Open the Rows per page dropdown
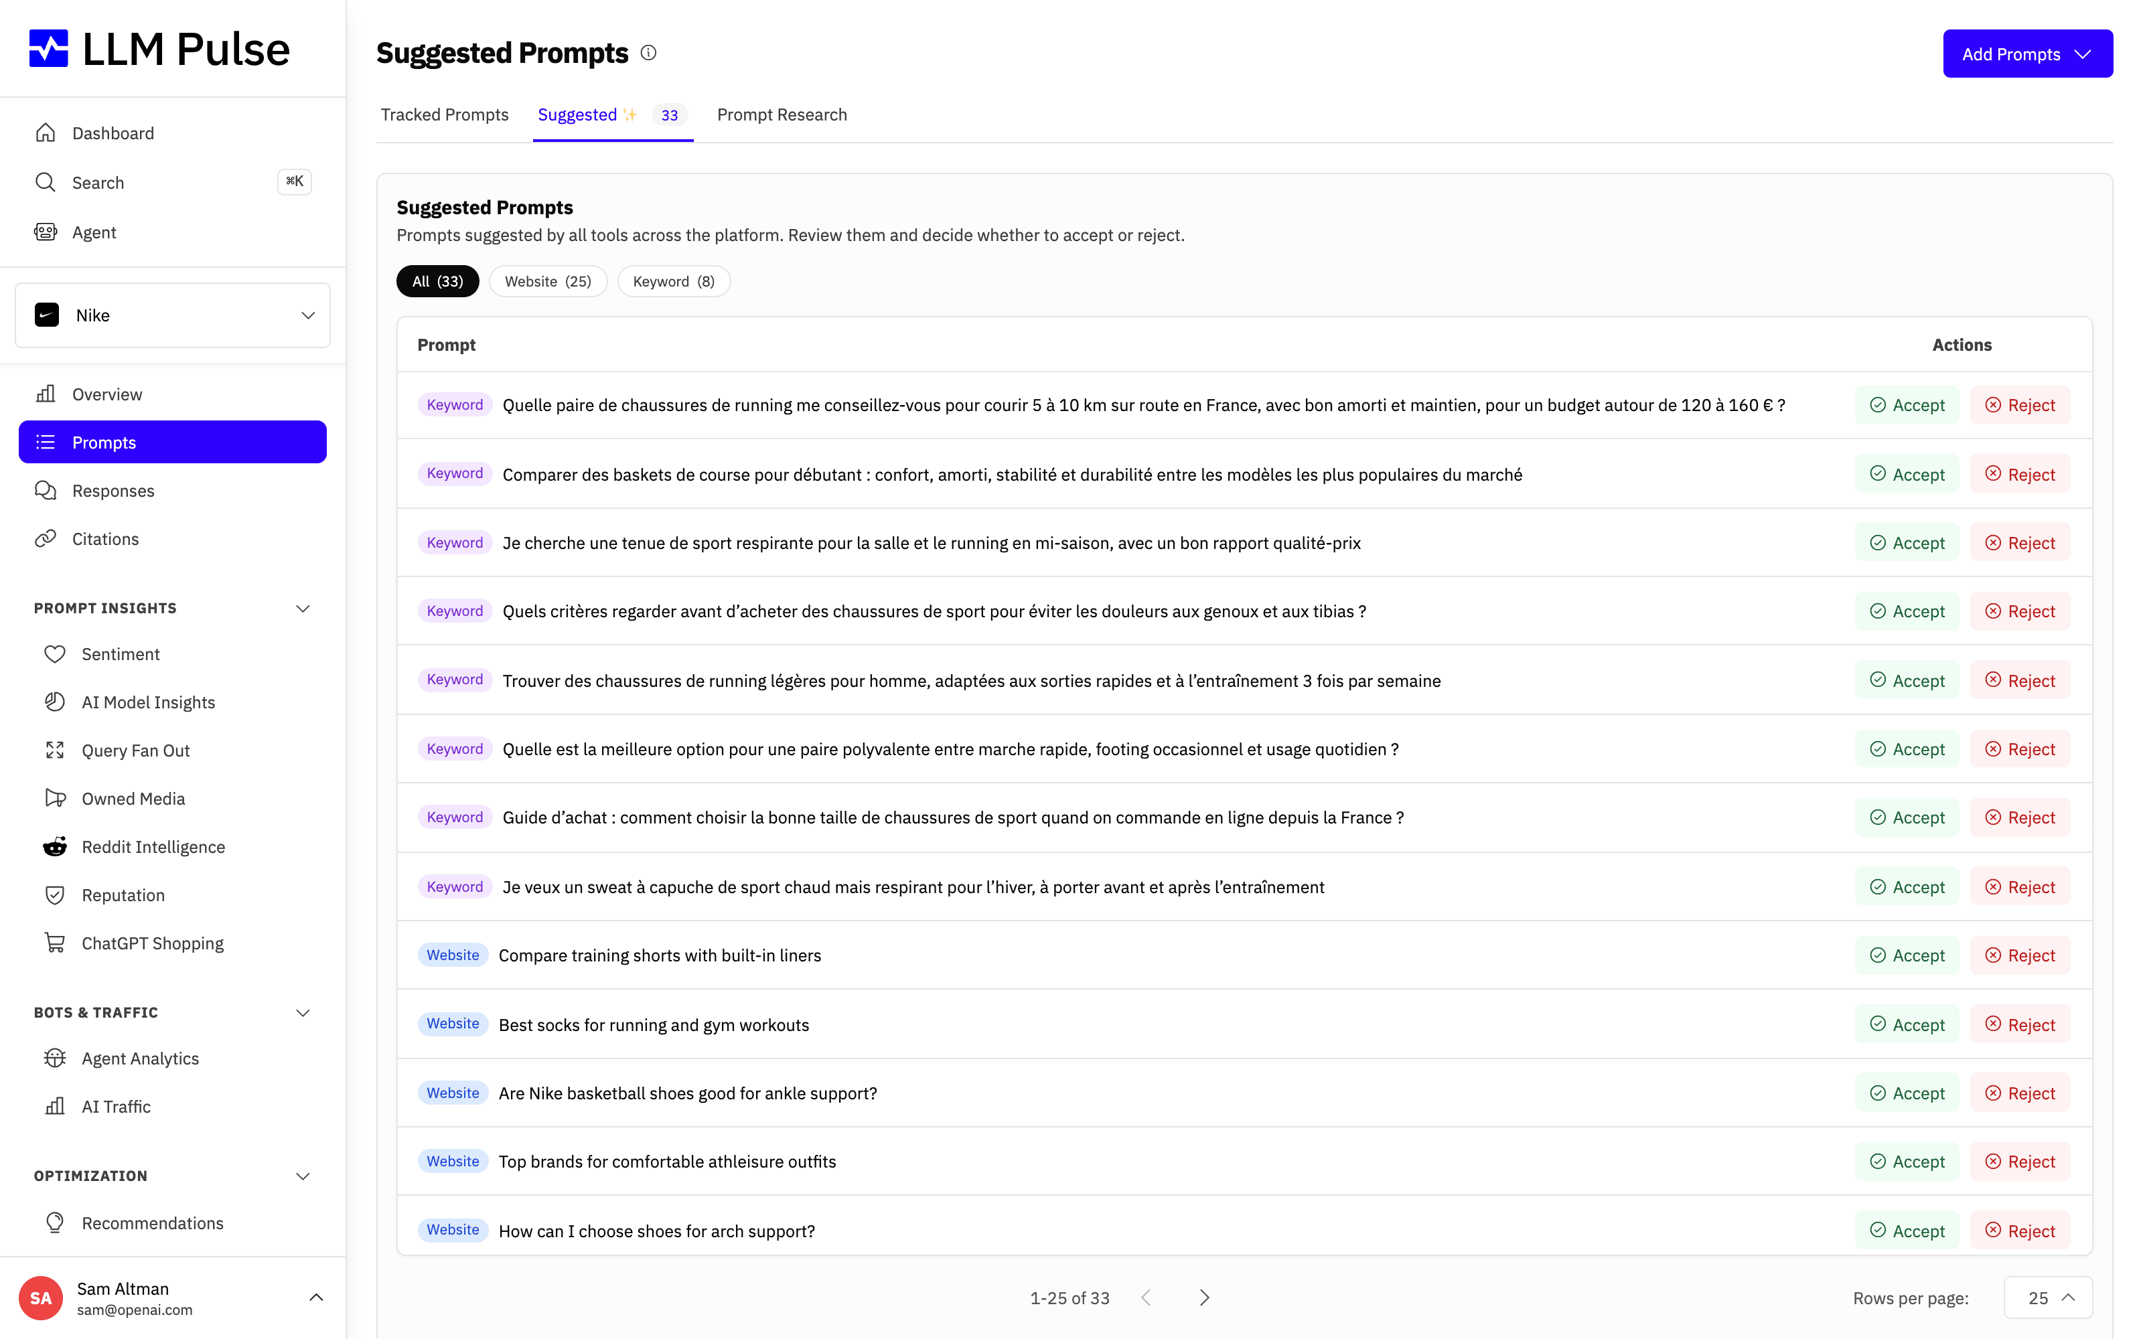Image resolution: width=2143 pixels, height=1339 pixels. tap(2049, 1297)
